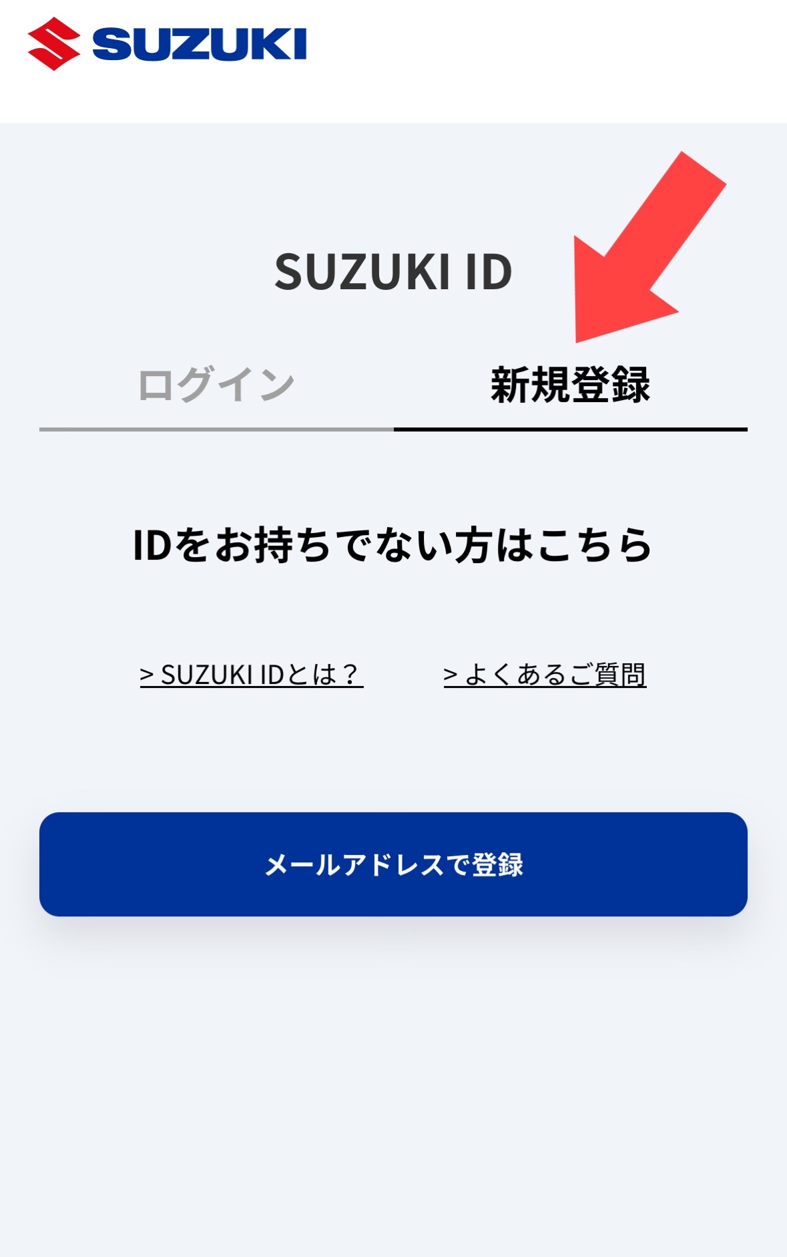Click the chevron before SUZUKI IDとは？
The height and width of the screenshot is (1257, 787).
147,675
